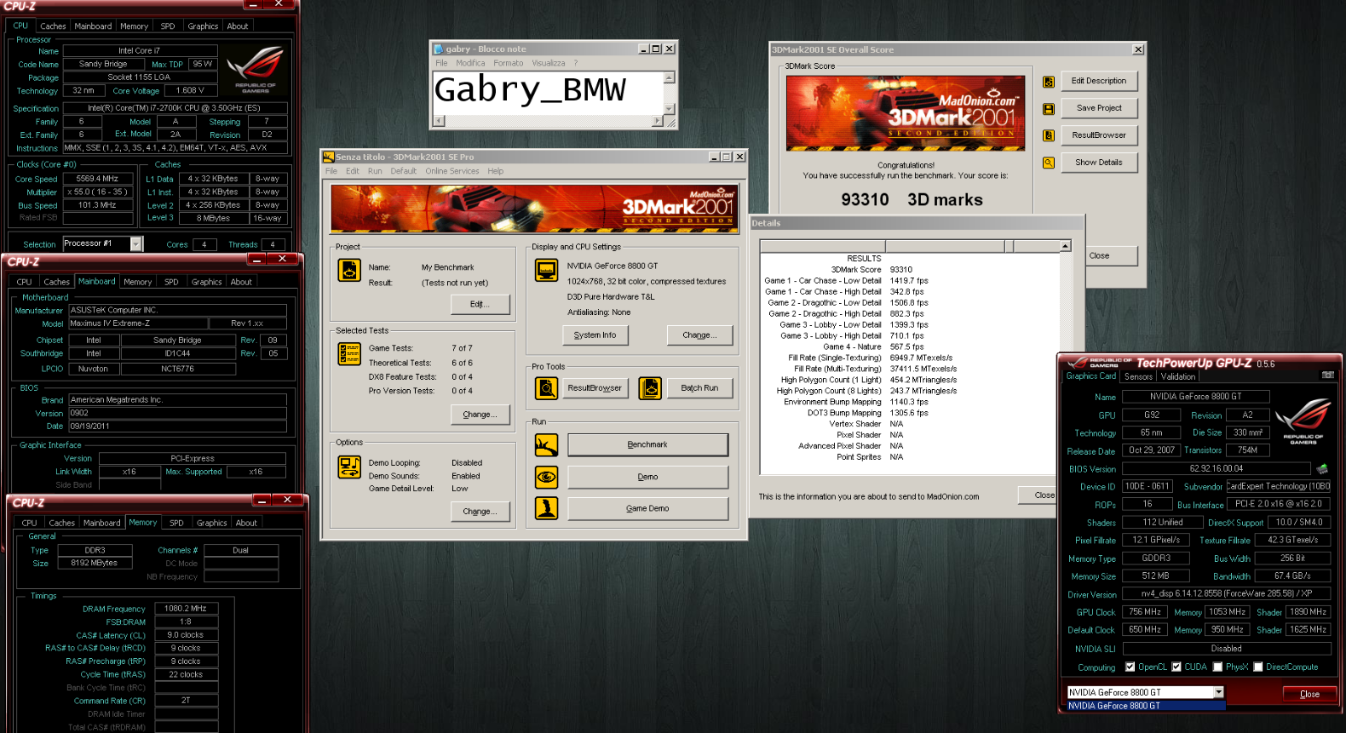Click the BIOS save chip icon in GPU-Z

[1322, 468]
